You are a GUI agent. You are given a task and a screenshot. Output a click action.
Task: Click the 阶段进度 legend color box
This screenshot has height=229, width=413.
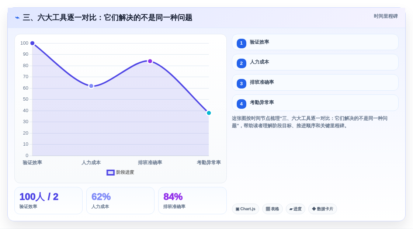(x=110, y=172)
